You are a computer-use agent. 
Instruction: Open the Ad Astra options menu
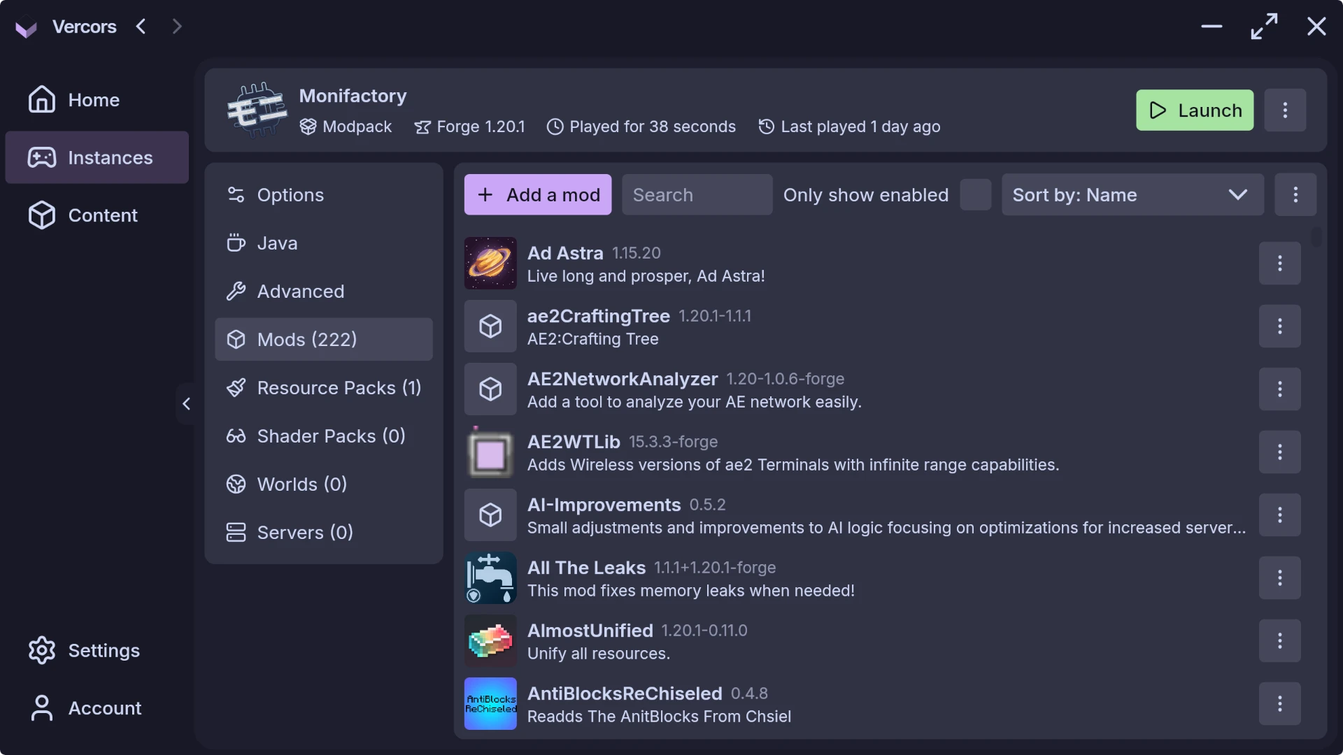(x=1280, y=263)
